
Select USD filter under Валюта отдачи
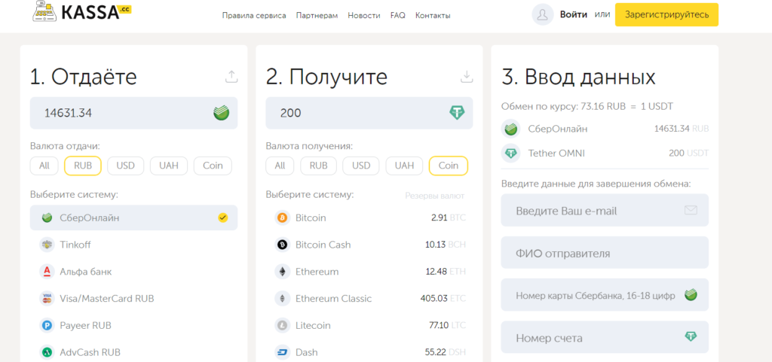(x=126, y=166)
